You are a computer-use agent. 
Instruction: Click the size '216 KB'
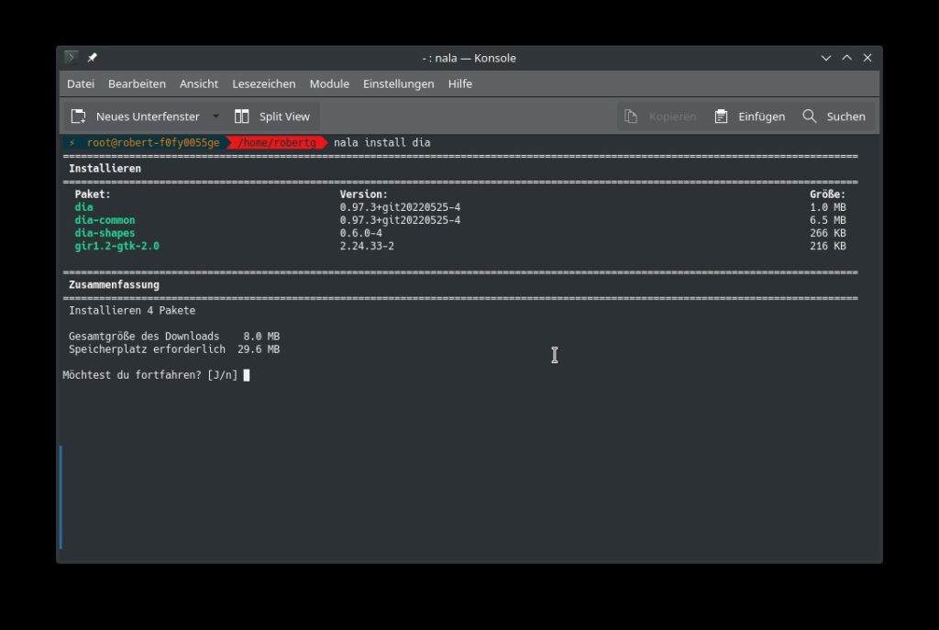(828, 246)
